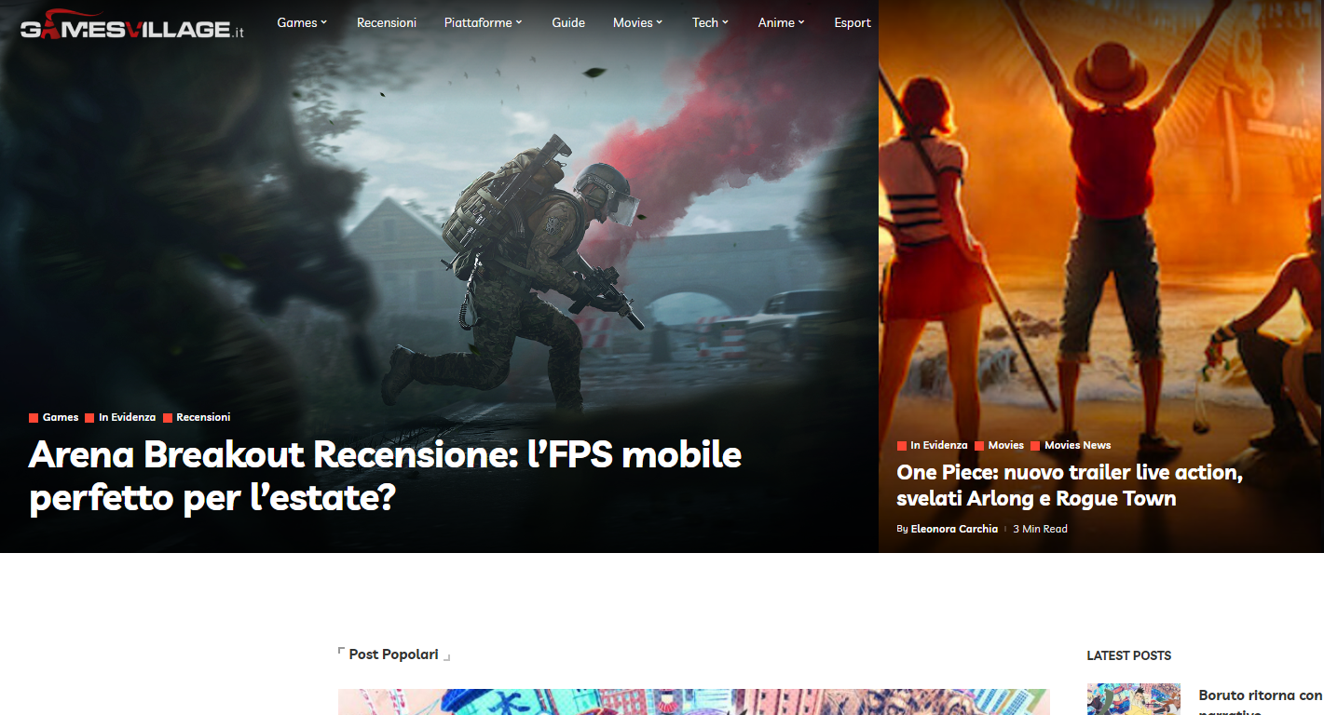This screenshot has width=1324, height=715.
Task: Select In Evidenza tag on Arena Breakout article
Action: point(120,417)
